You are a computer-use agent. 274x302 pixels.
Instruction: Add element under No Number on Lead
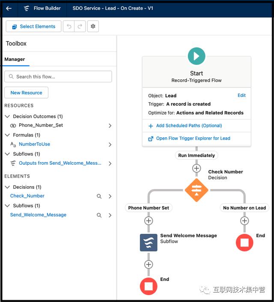(x=244, y=221)
